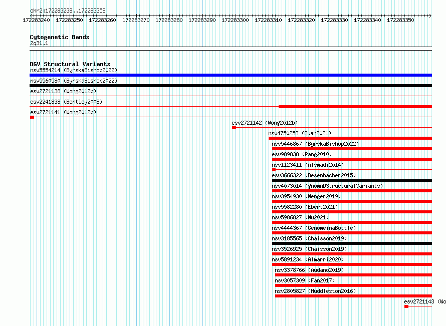
Task: Click ruler position 172283290
Action: (202, 20)
